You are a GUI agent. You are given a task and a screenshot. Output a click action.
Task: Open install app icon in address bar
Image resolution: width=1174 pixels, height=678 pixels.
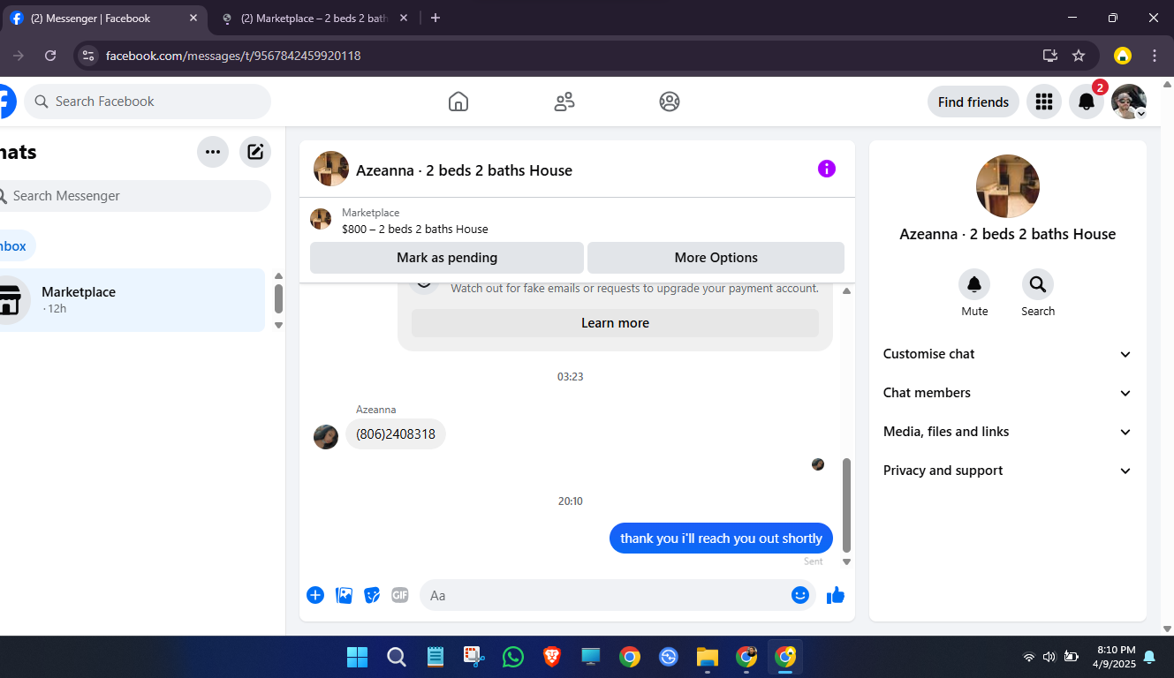[1050, 56]
